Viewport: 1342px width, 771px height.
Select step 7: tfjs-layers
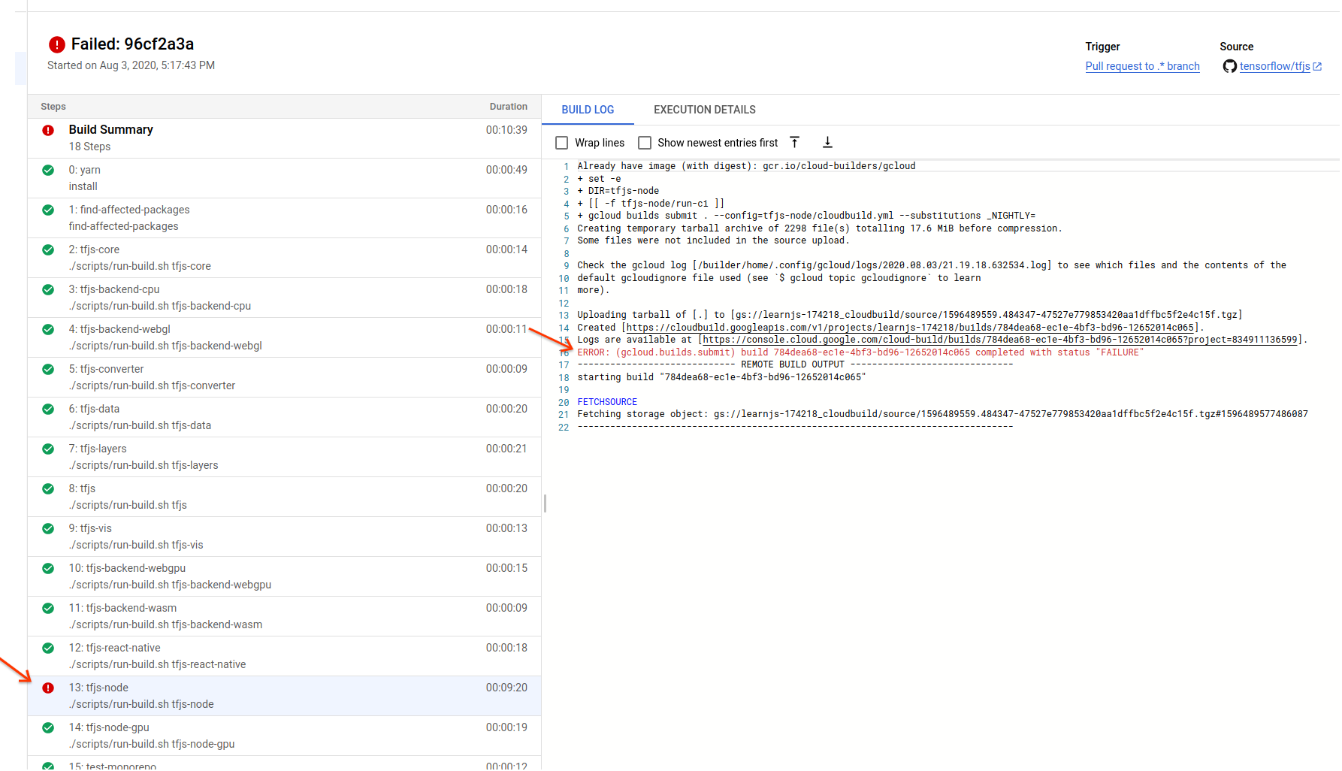tap(284, 457)
